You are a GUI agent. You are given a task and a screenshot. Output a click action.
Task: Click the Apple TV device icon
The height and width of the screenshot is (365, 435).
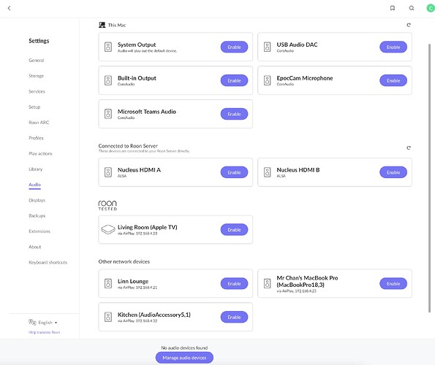pyautogui.click(x=108, y=229)
